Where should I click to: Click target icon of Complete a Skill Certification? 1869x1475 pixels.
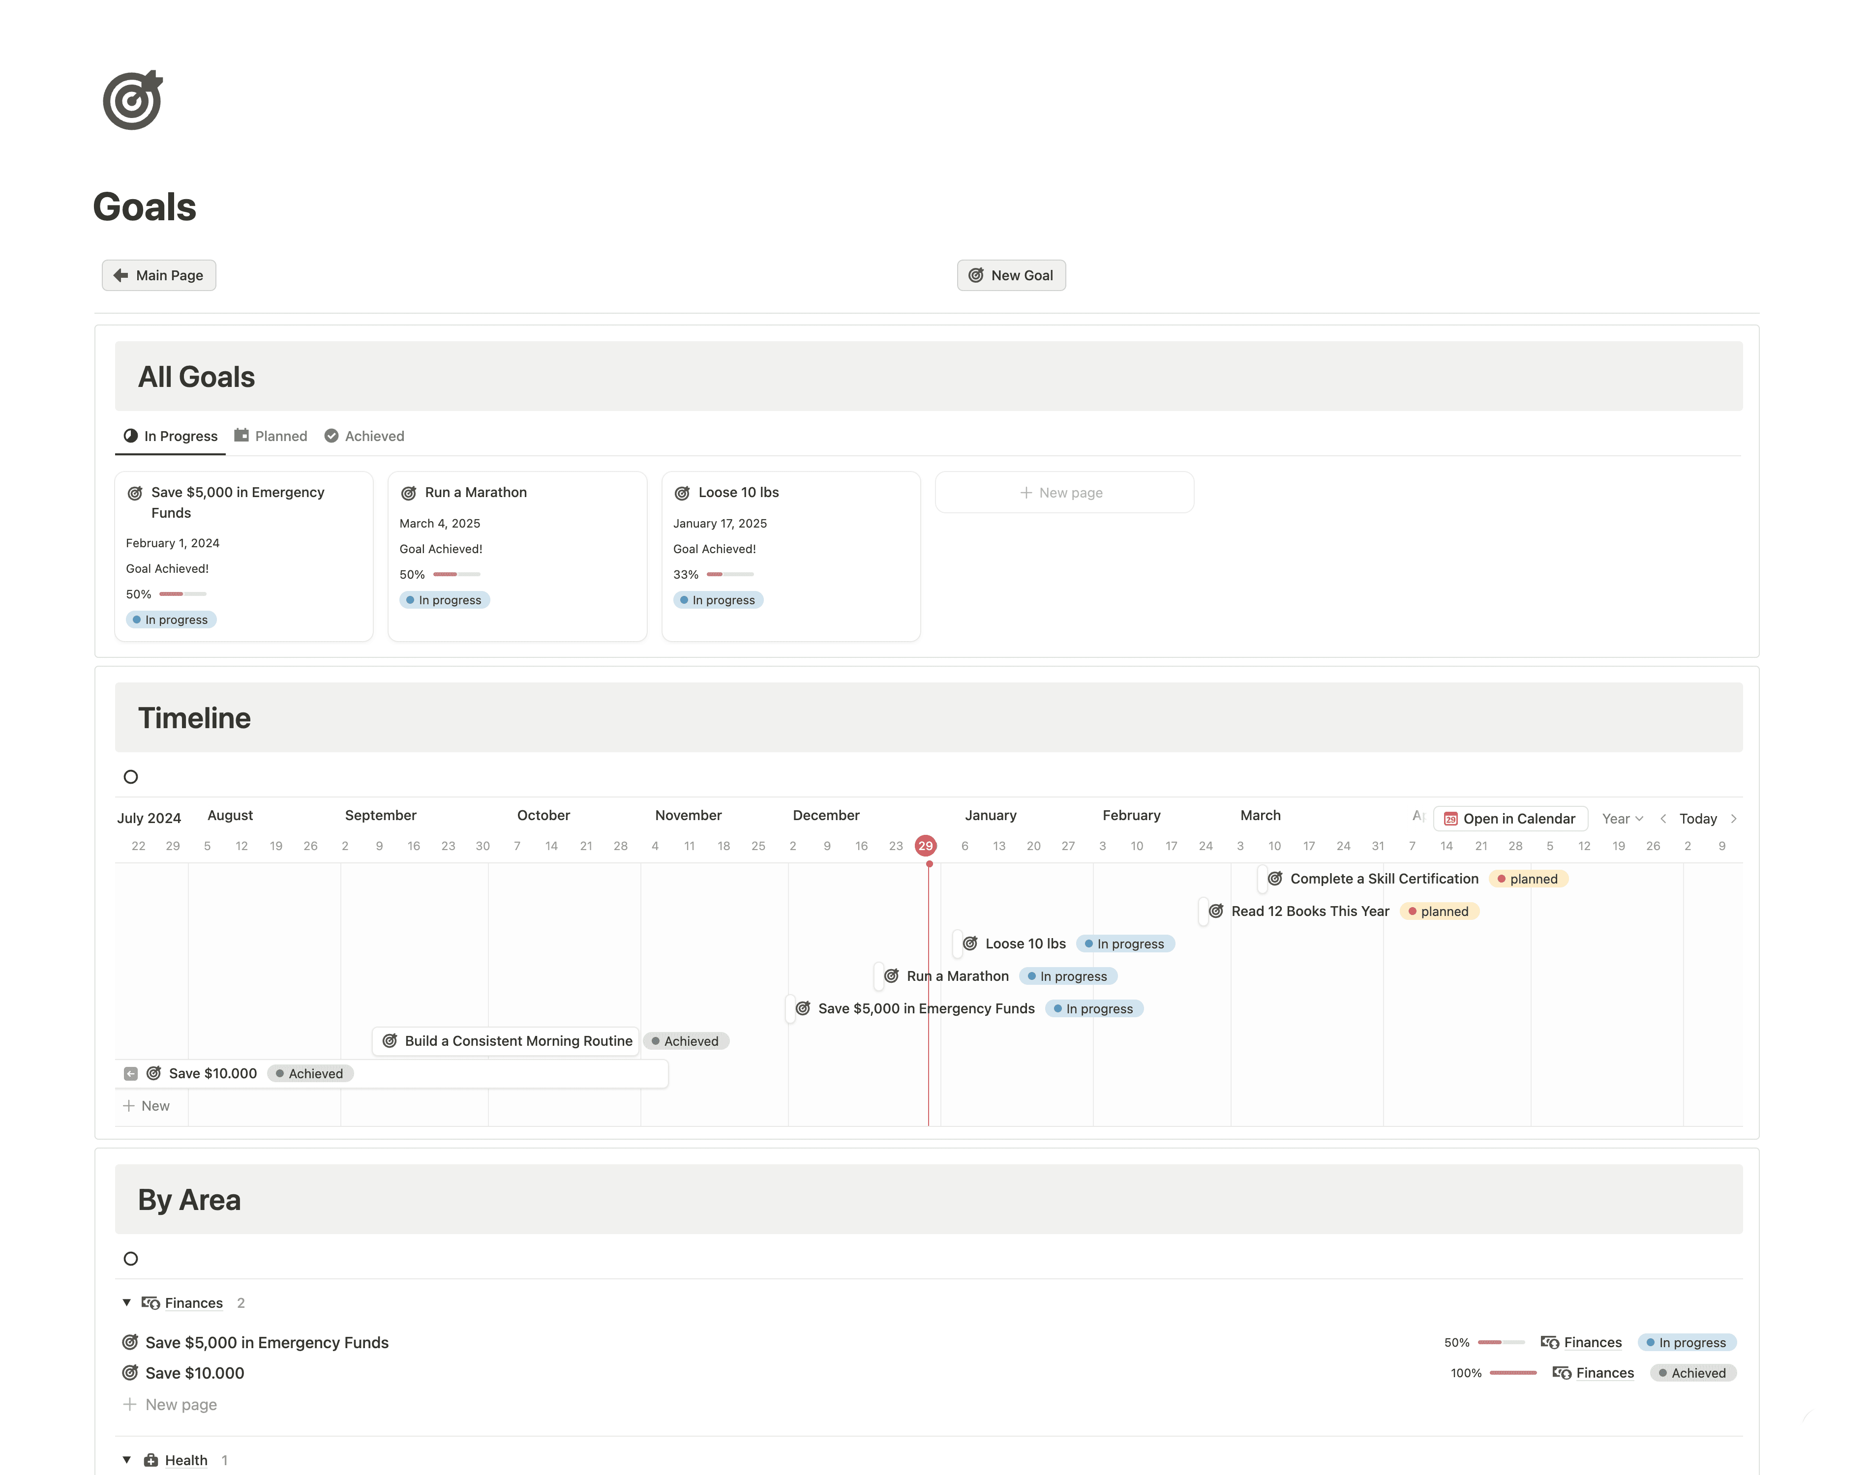[1275, 878]
